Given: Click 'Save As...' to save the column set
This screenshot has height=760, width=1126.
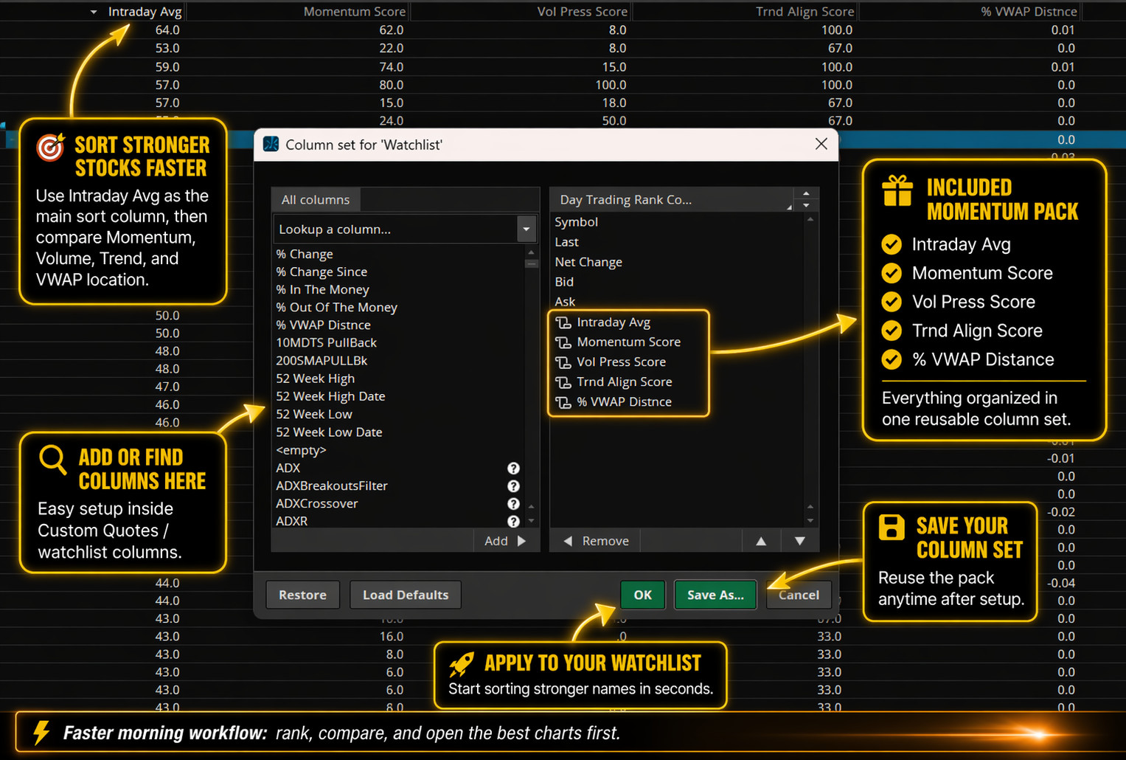Looking at the screenshot, I should 715,595.
